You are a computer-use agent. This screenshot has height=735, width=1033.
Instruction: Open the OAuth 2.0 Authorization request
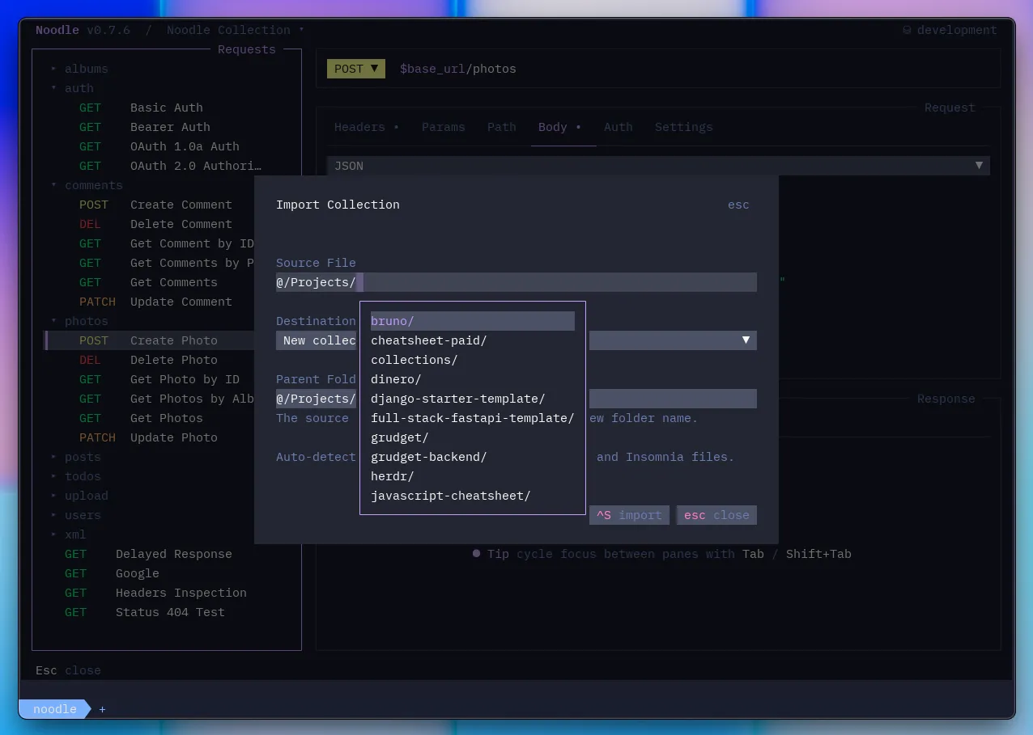(x=196, y=166)
